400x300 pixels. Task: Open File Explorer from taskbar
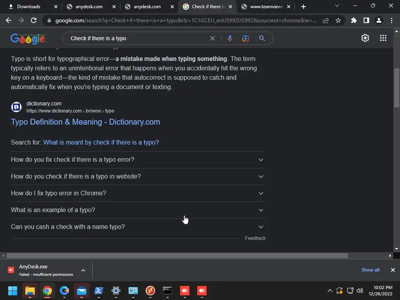pos(30,291)
